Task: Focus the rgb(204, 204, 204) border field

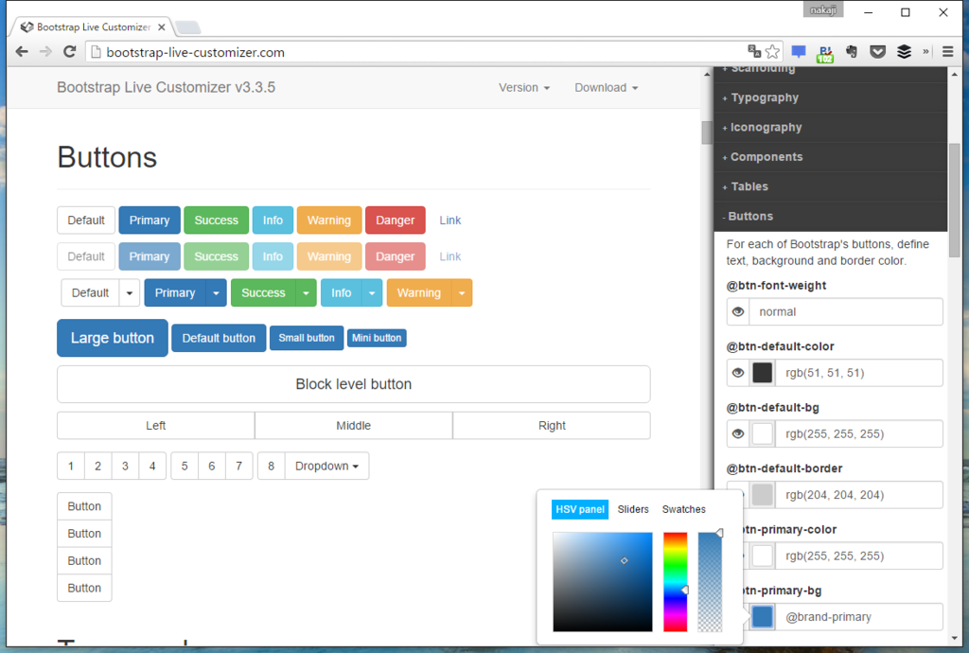Action: click(x=859, y=495)
